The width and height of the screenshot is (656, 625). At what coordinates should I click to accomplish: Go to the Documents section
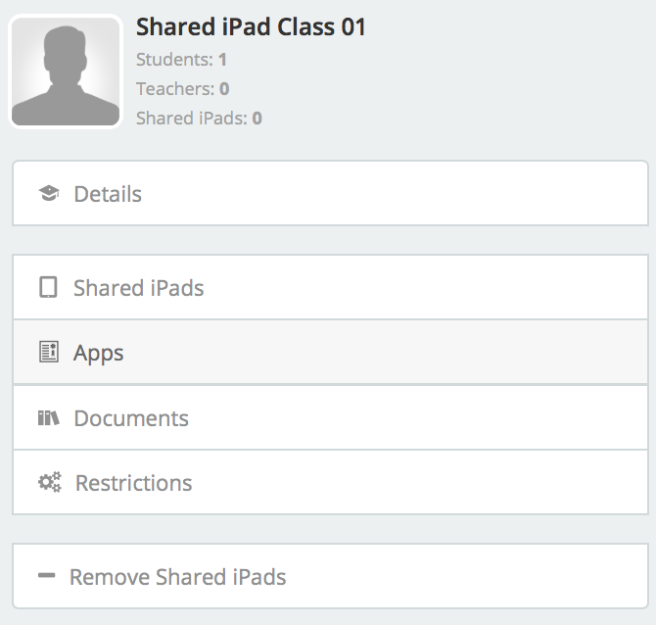pyautogui.click(x=331, y=417)
